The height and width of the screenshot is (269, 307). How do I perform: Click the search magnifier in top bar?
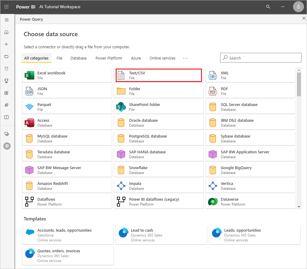click(x=268, y=7)
